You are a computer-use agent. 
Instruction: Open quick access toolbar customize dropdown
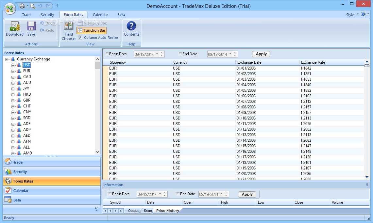pyautogui.click(x=57, y=6)
